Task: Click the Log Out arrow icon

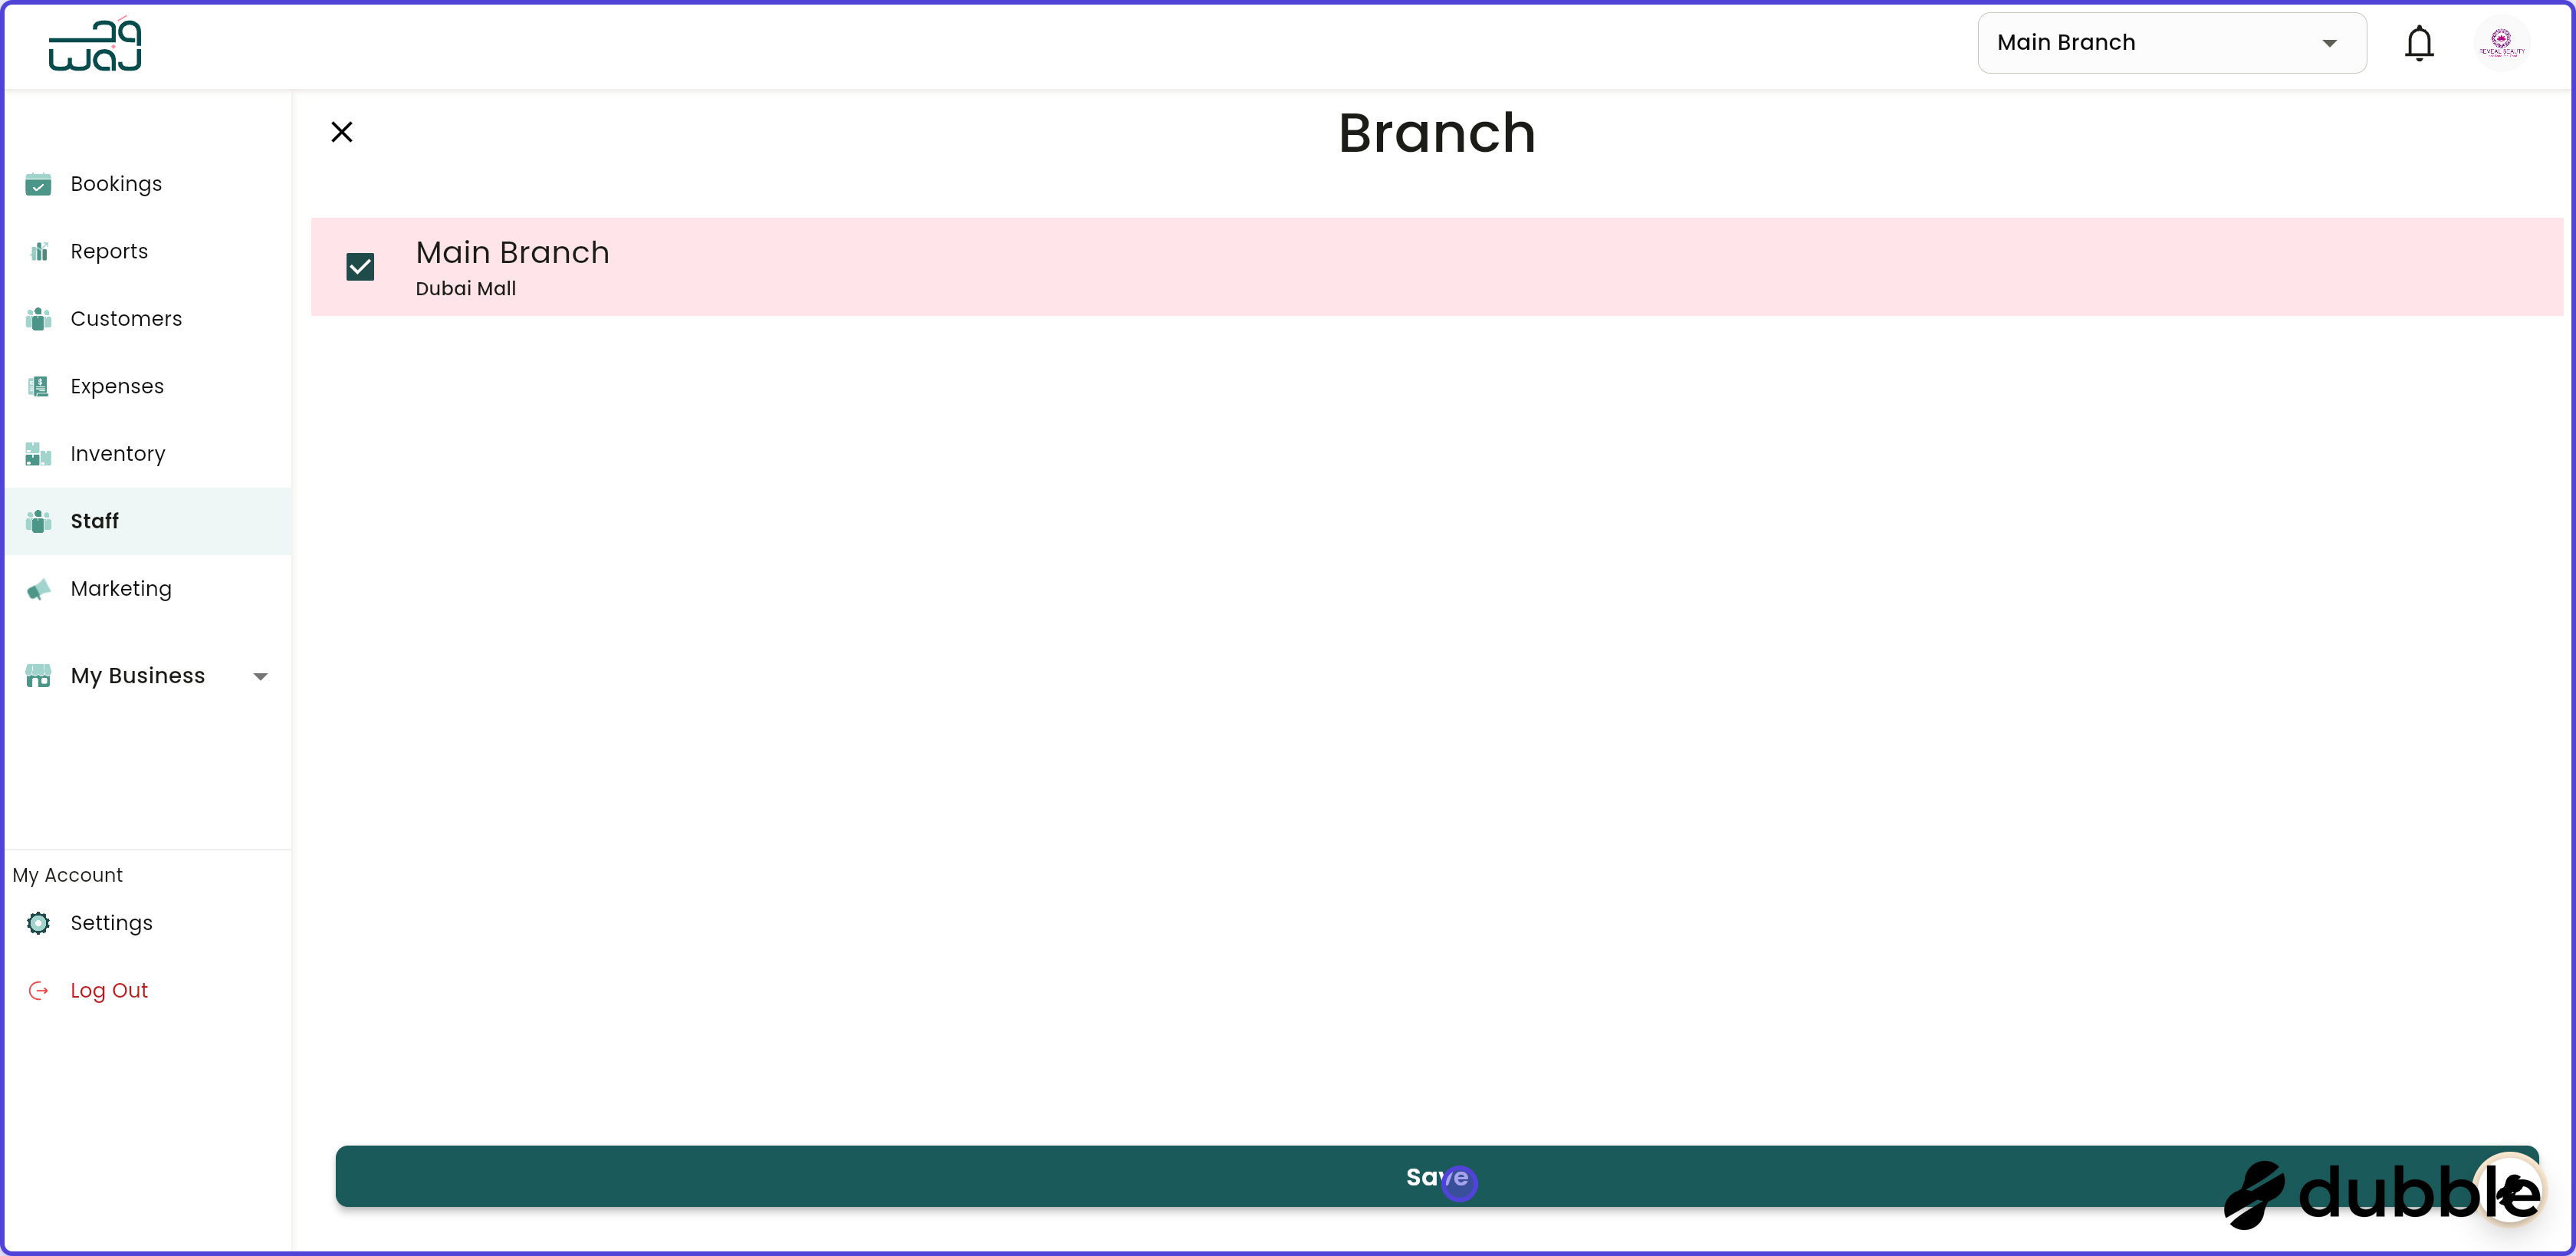Action: click(x=38, y=991)
